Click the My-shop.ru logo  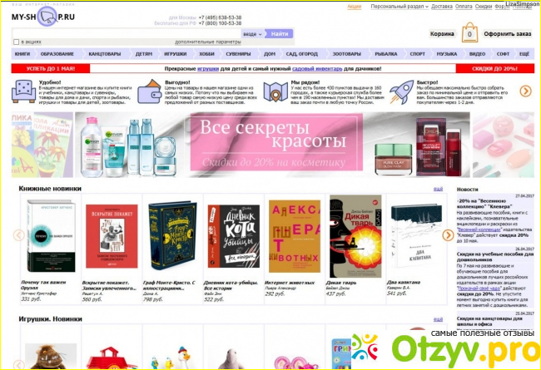click(x=43, y=17)
